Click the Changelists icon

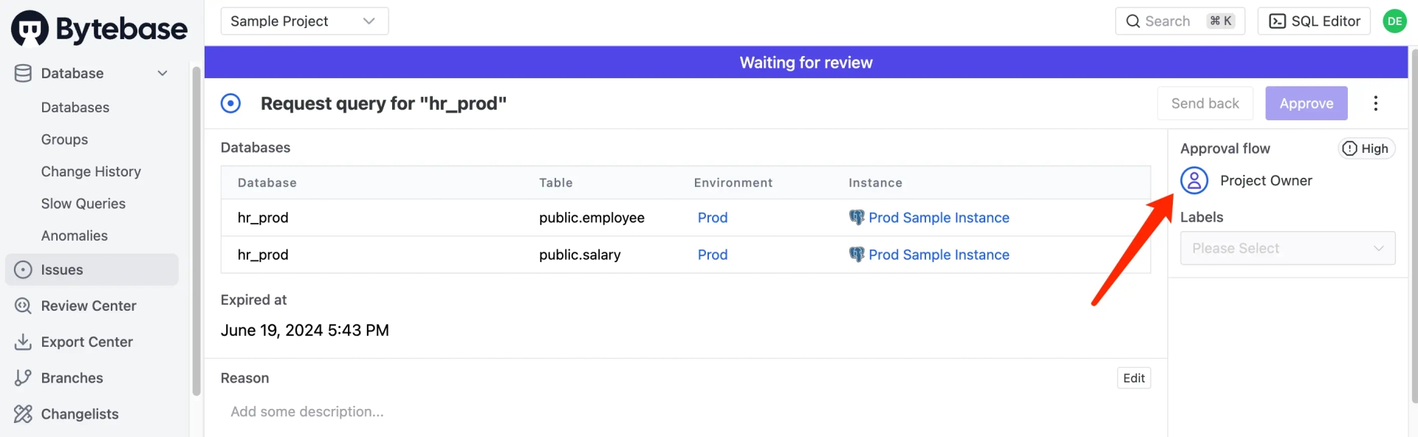coord(23,414)
